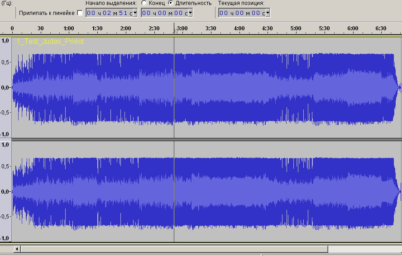Enable the 'Прилипать к линейке' checkbox
402x256 pixels.
[80, 13]
